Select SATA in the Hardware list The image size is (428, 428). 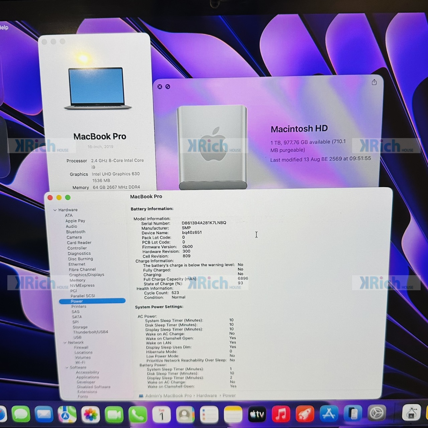click(77, 317)
